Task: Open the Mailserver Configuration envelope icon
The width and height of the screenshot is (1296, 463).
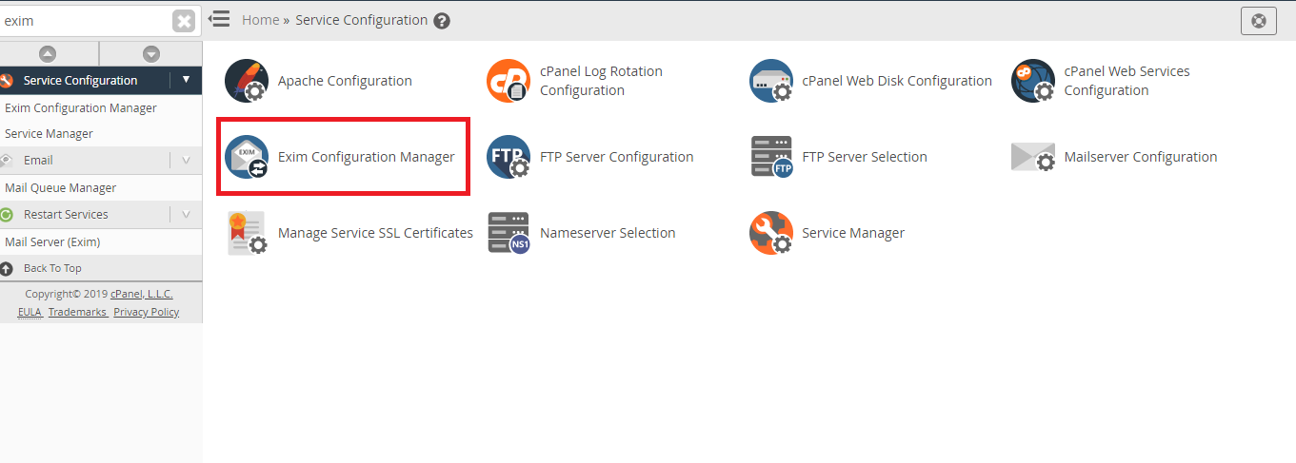Action: (1033, 157)
